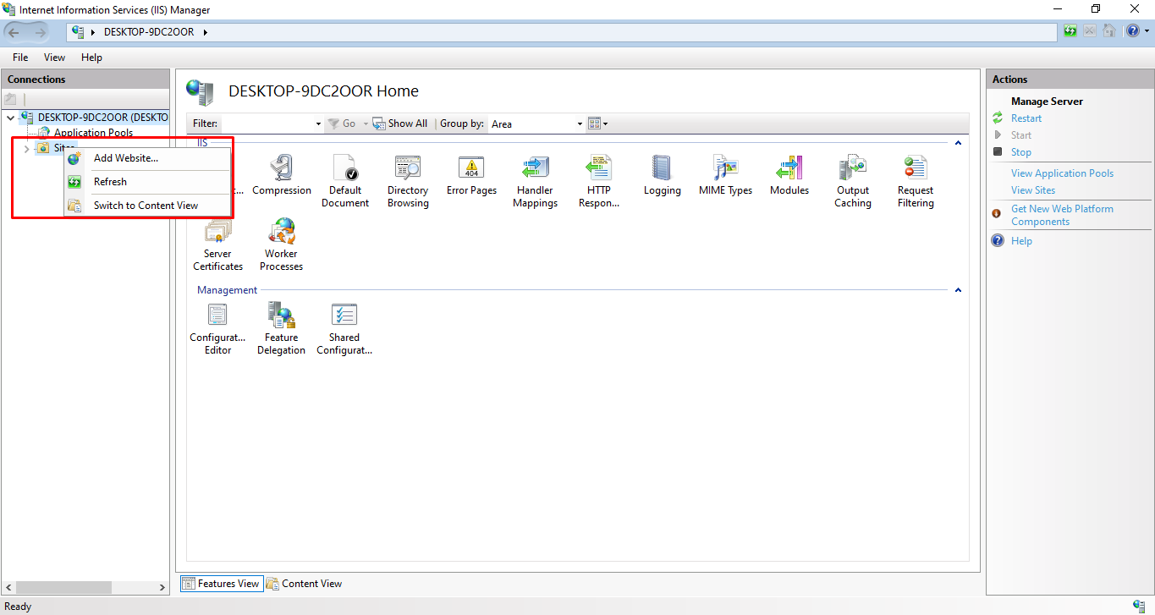Click the Restart server action link
The height and width of the screenshot is (615, 1155).
[1026, 118]
